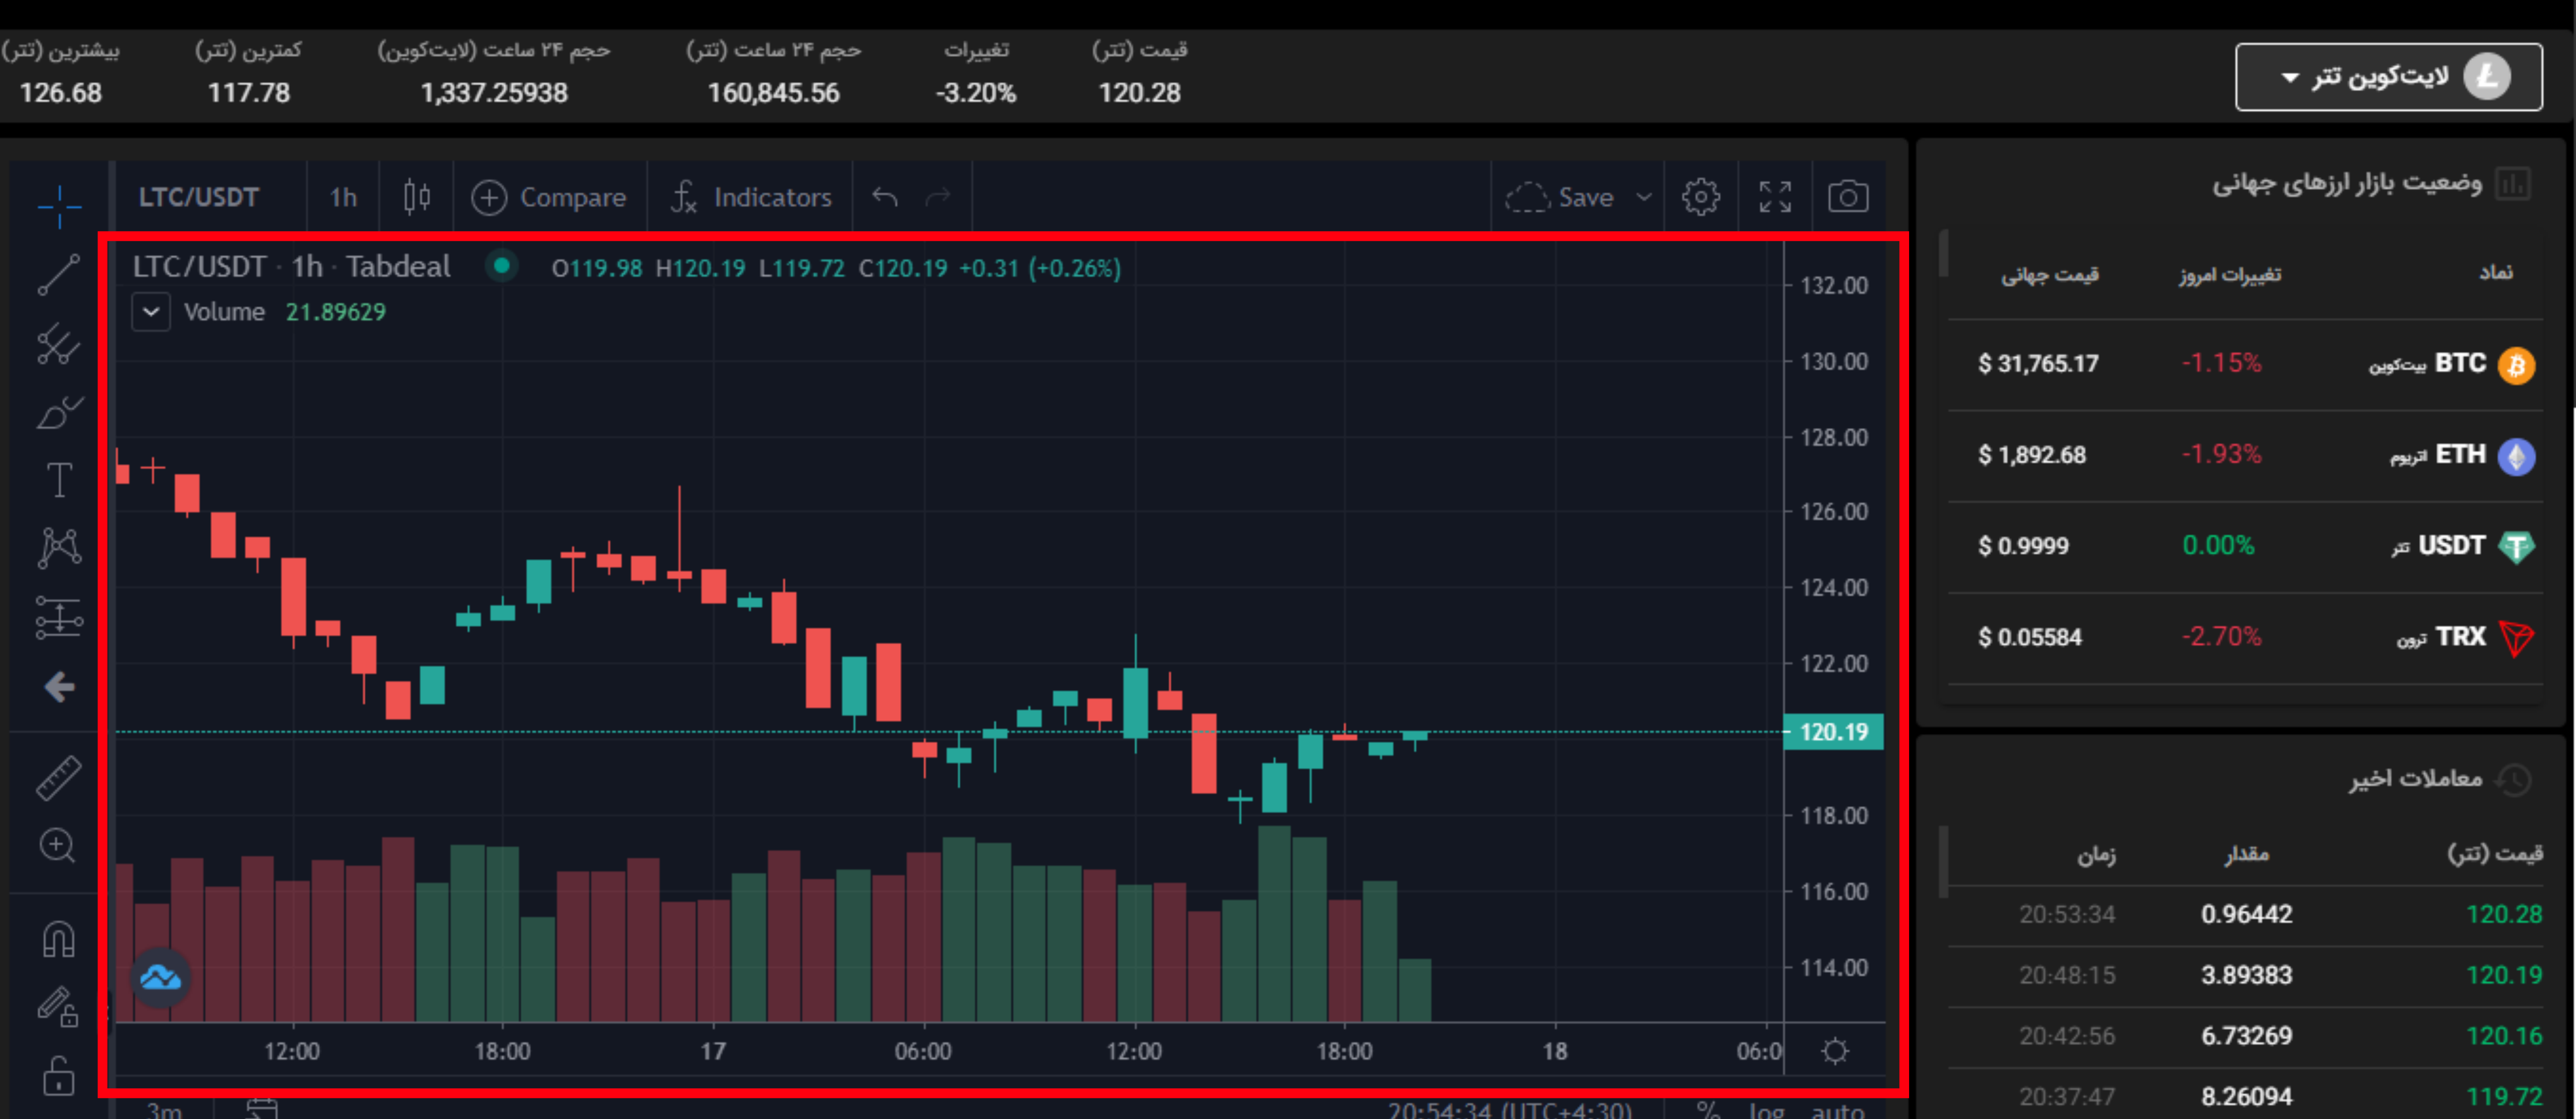Save the chart layout

coord(1560,197)
